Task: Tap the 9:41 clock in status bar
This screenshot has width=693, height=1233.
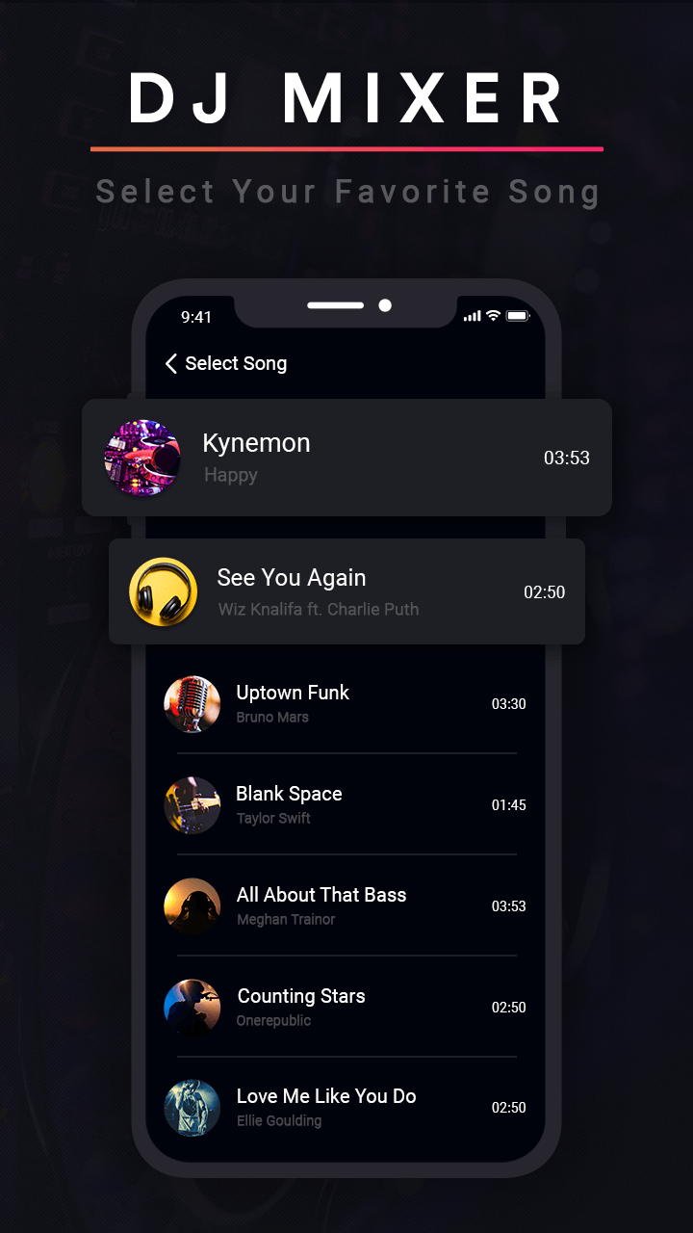Action: [196, 317]
